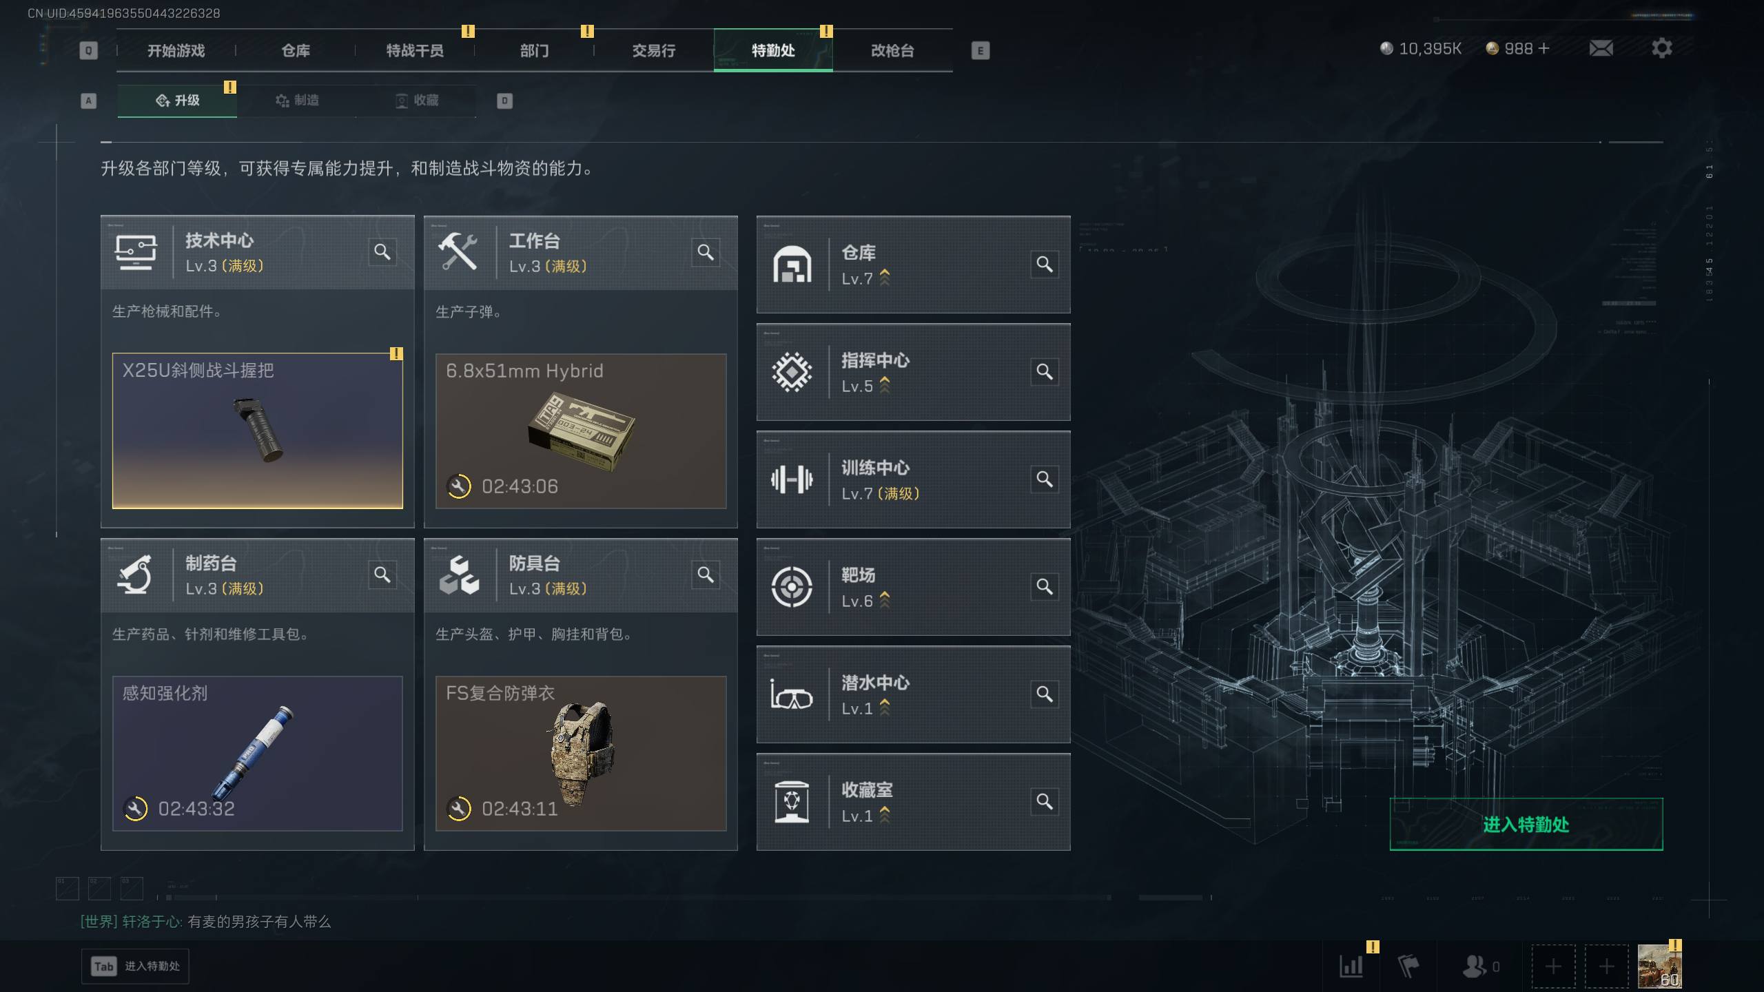Inspect 靶场 with its magnifier icon

coord(1045,587)
